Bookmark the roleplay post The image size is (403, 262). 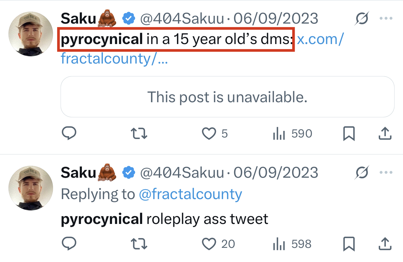tap(349, 244)
